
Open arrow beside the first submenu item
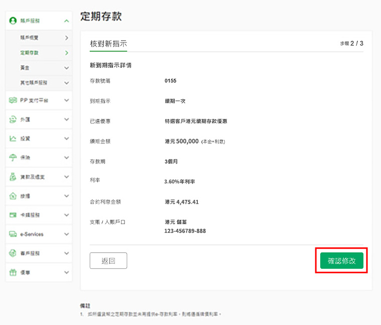click(x=67, y=38)
